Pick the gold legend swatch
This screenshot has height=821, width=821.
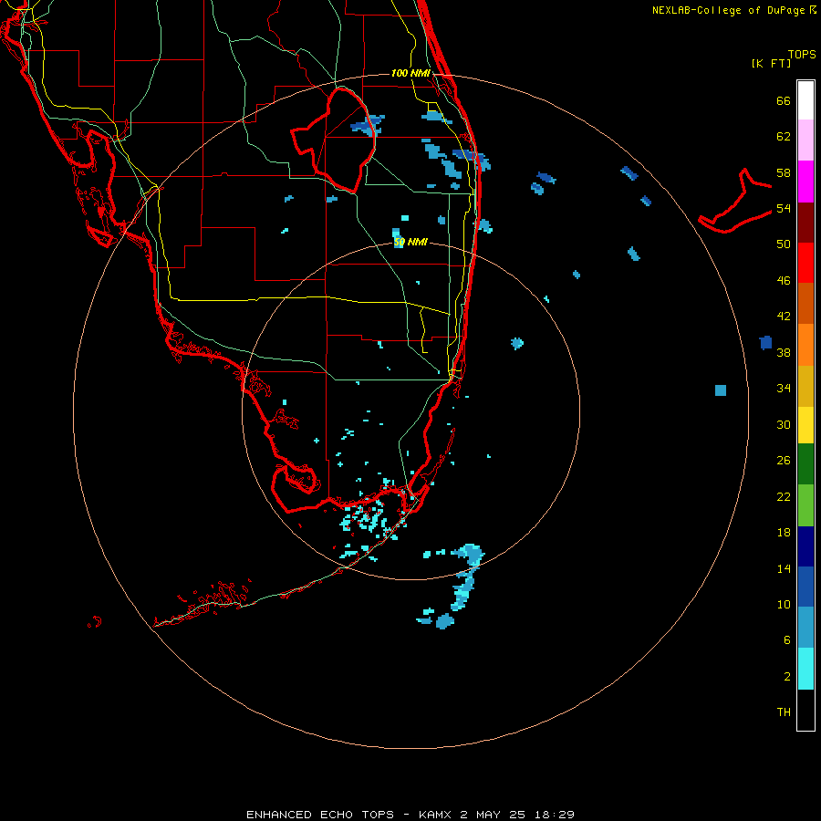coord(805,386)
